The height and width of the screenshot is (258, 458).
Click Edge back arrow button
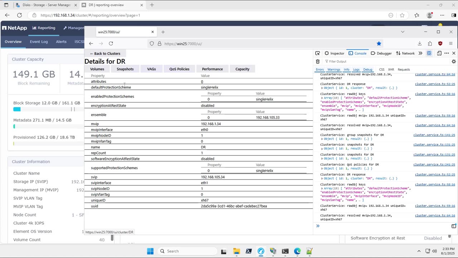coord(7,15)
